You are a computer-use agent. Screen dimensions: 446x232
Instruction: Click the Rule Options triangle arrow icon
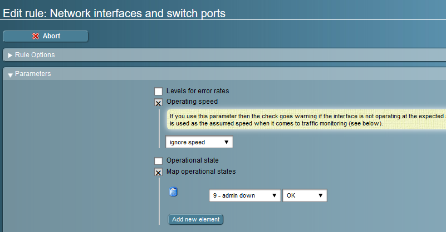click(10, 55)
